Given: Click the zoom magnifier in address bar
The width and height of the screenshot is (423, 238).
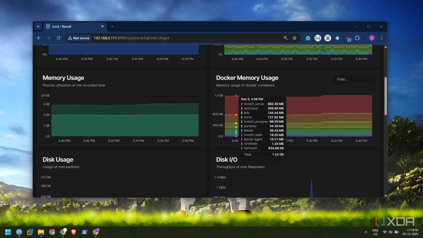Looking at the screenshot, I should coord(286,38).
